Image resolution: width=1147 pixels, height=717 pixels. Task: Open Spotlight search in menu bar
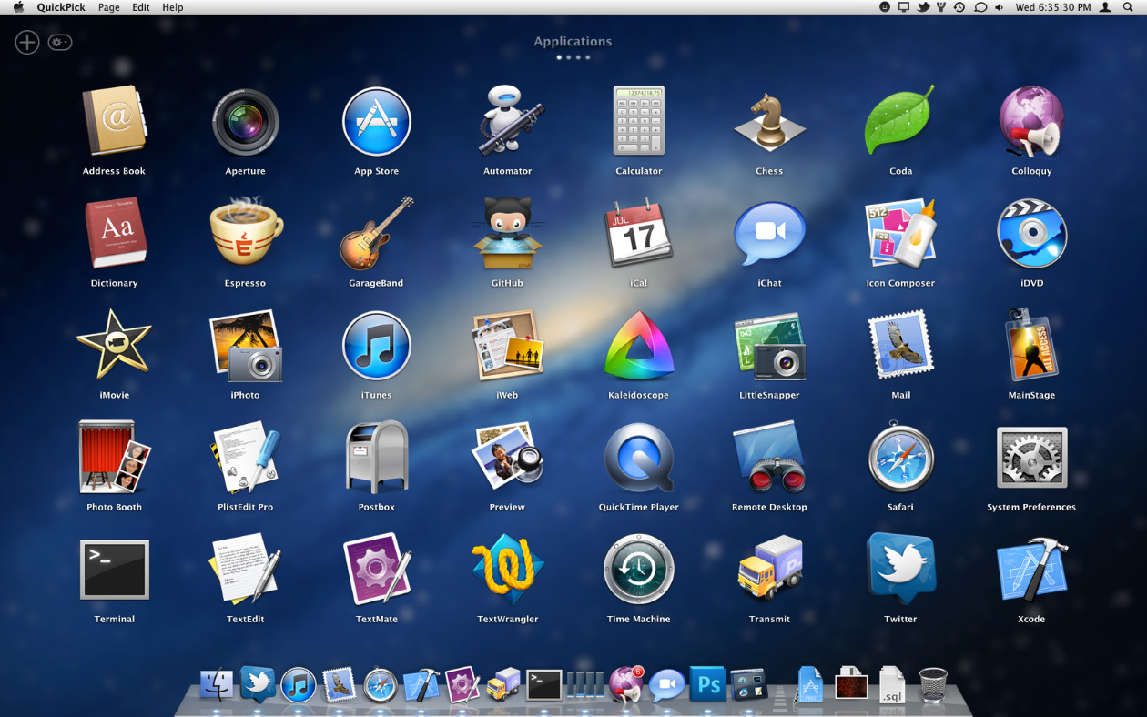pyautogui.click(x=1129, y=7)
